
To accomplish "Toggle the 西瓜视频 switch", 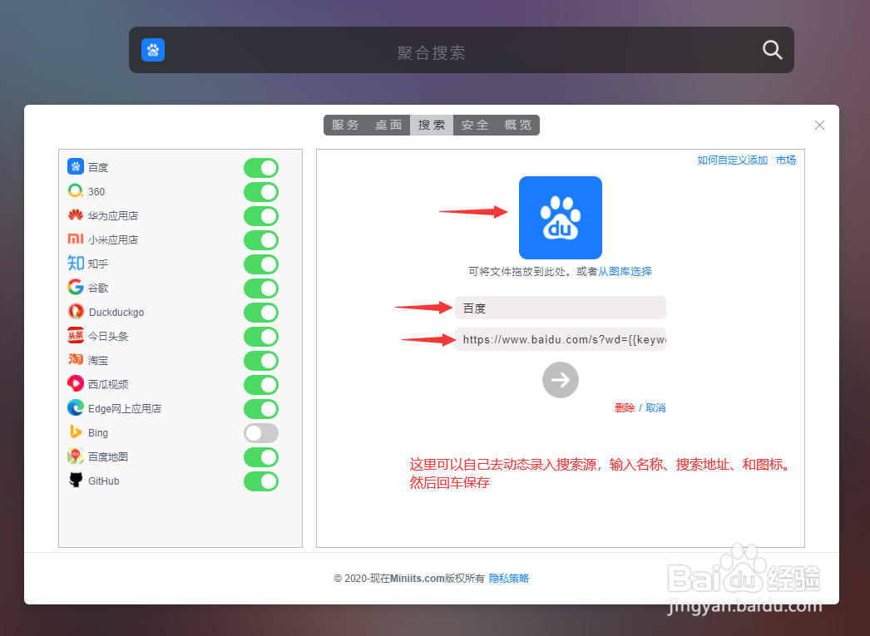I will pos(261,385).
